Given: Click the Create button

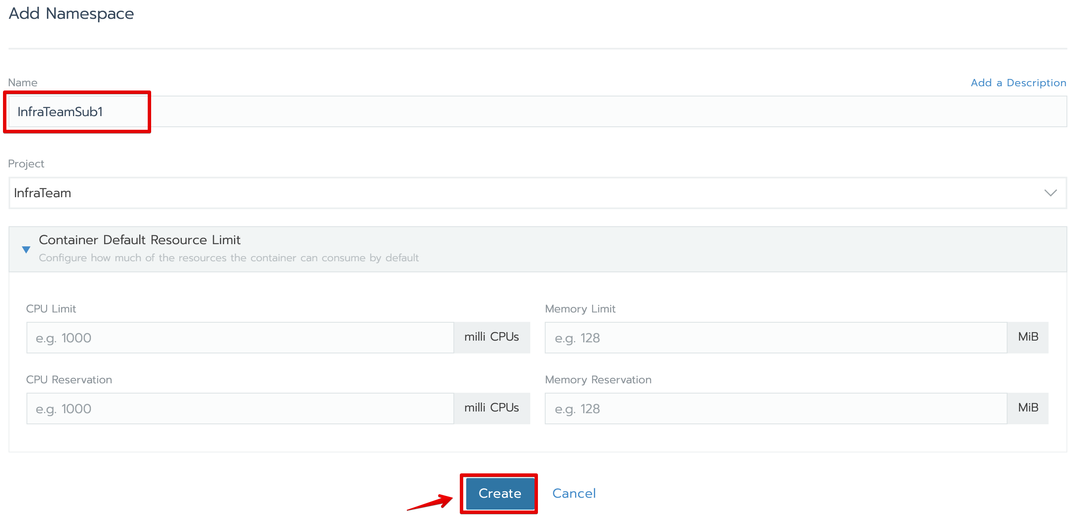Looking at the screenshot, I should pos(500,493).
